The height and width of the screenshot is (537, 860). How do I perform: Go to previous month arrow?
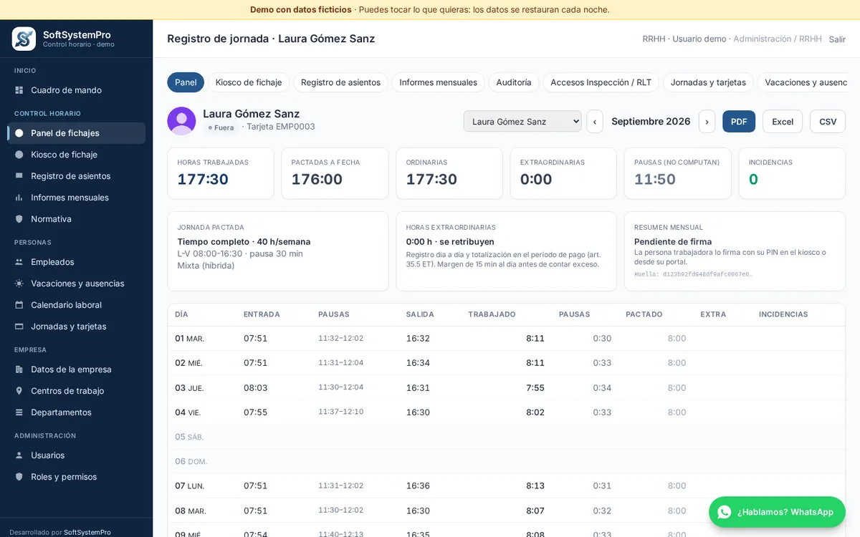coord(595,122)
